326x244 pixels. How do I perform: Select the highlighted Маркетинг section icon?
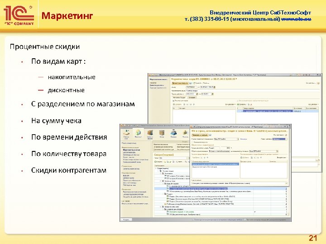(x=138, y=133)
